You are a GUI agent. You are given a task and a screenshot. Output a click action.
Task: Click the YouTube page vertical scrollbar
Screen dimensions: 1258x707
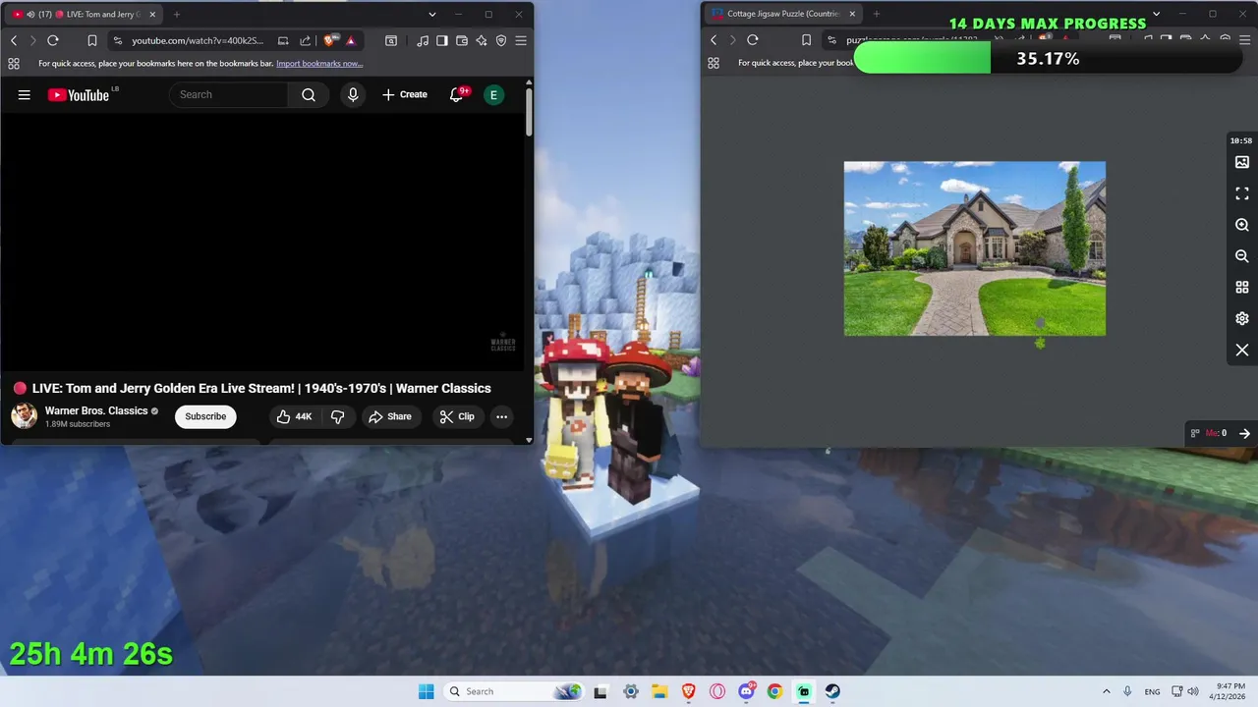pos(529,113)
